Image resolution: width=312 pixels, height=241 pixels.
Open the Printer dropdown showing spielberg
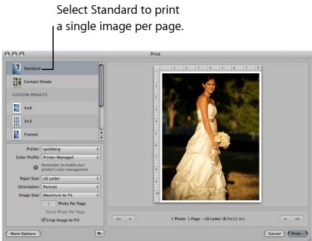[x=71, y=149]
